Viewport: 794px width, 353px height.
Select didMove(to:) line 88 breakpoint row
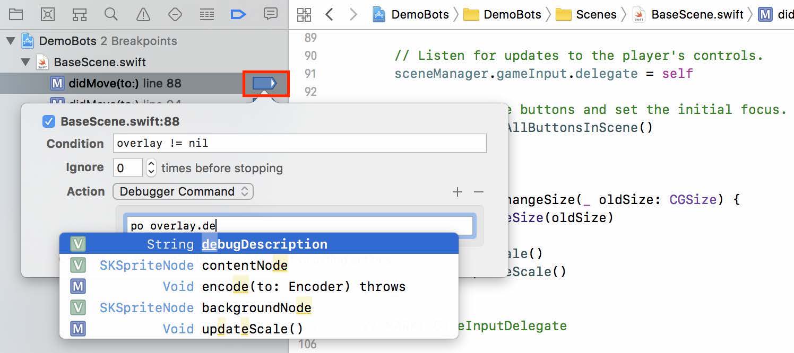pyautogui.click(x=144, y=83)
